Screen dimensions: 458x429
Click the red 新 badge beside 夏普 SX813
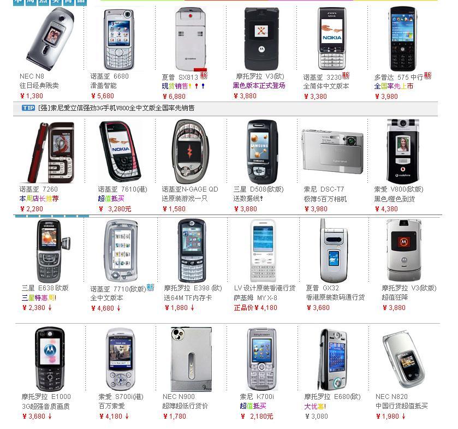click(x=204, y=75)
